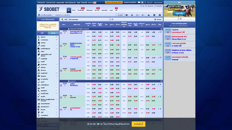Click AS Monaco team link in table
Image resolution: width=232 pixels, height=130 pixels.
click(74, 85)
